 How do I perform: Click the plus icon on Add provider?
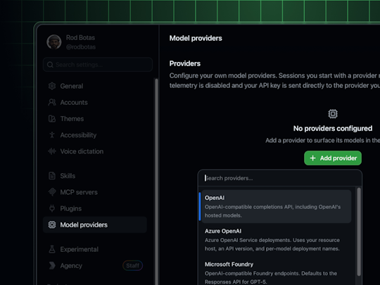pyautogui.click(x=312, y=158)
